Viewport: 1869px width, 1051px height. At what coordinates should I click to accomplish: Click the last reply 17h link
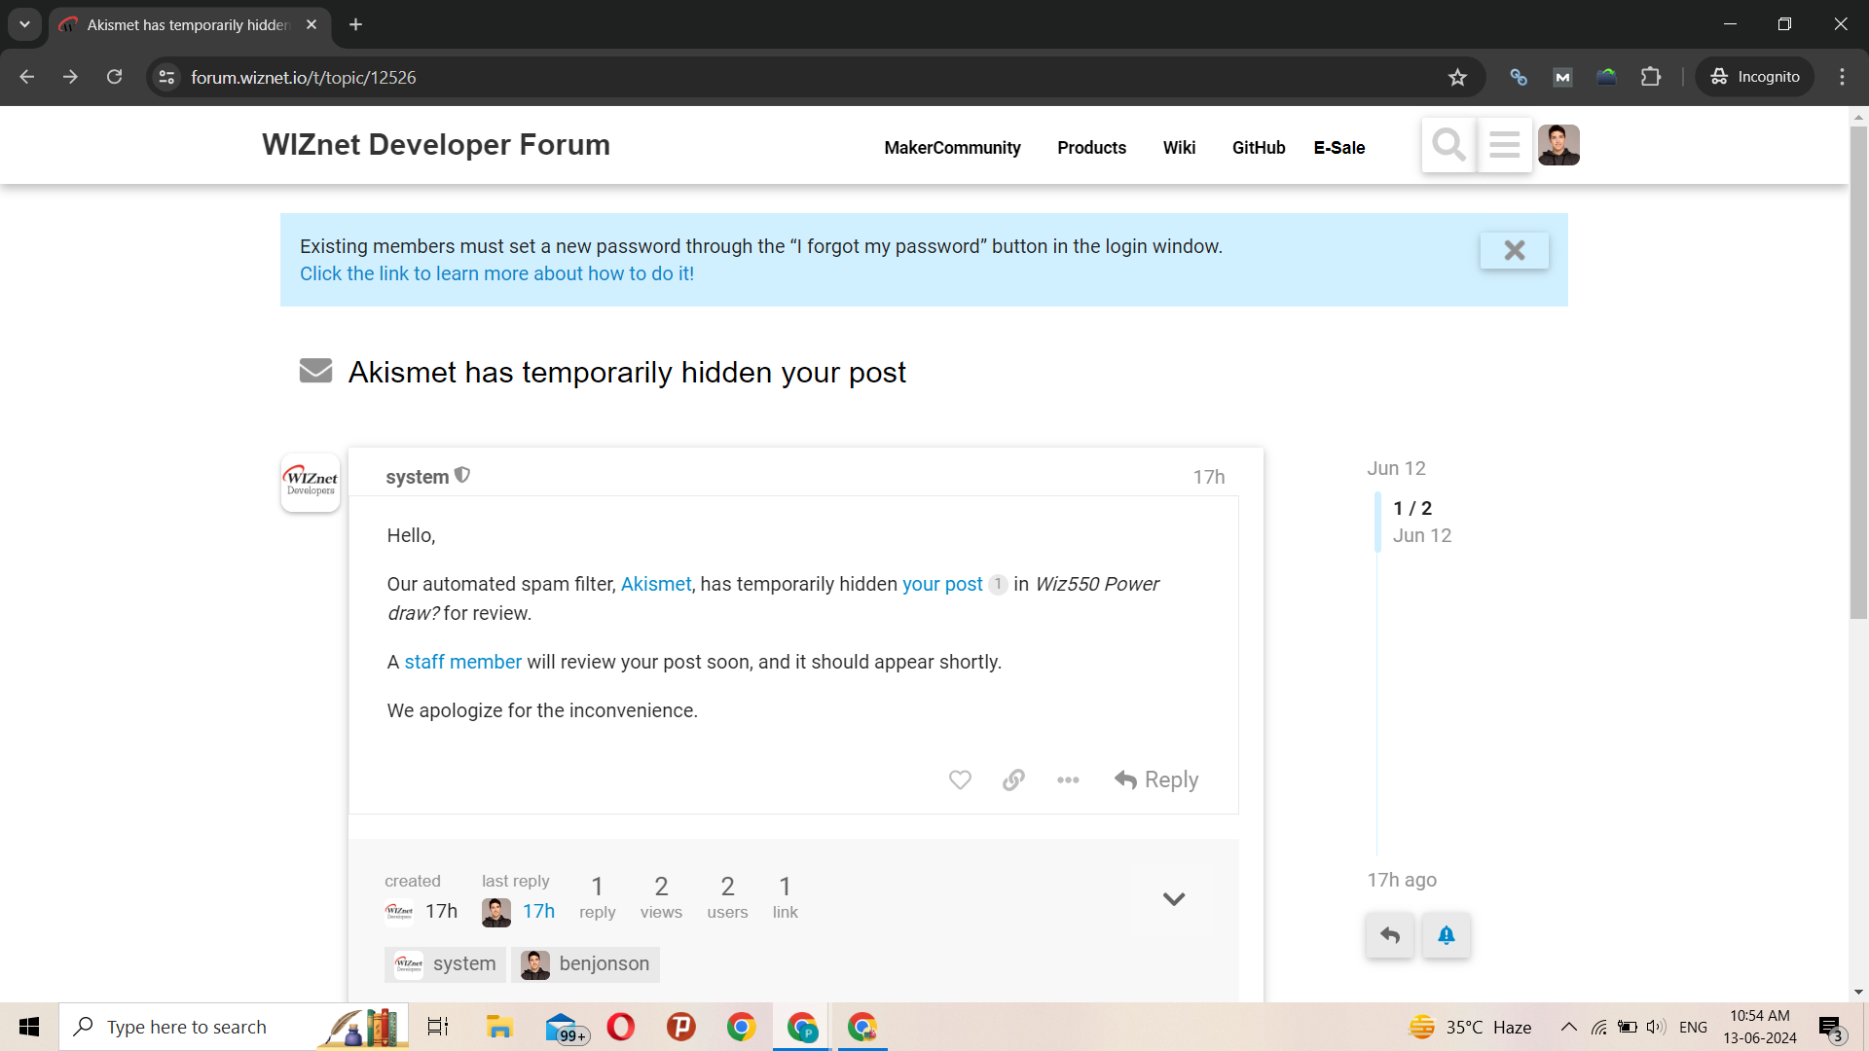(538, 911)
